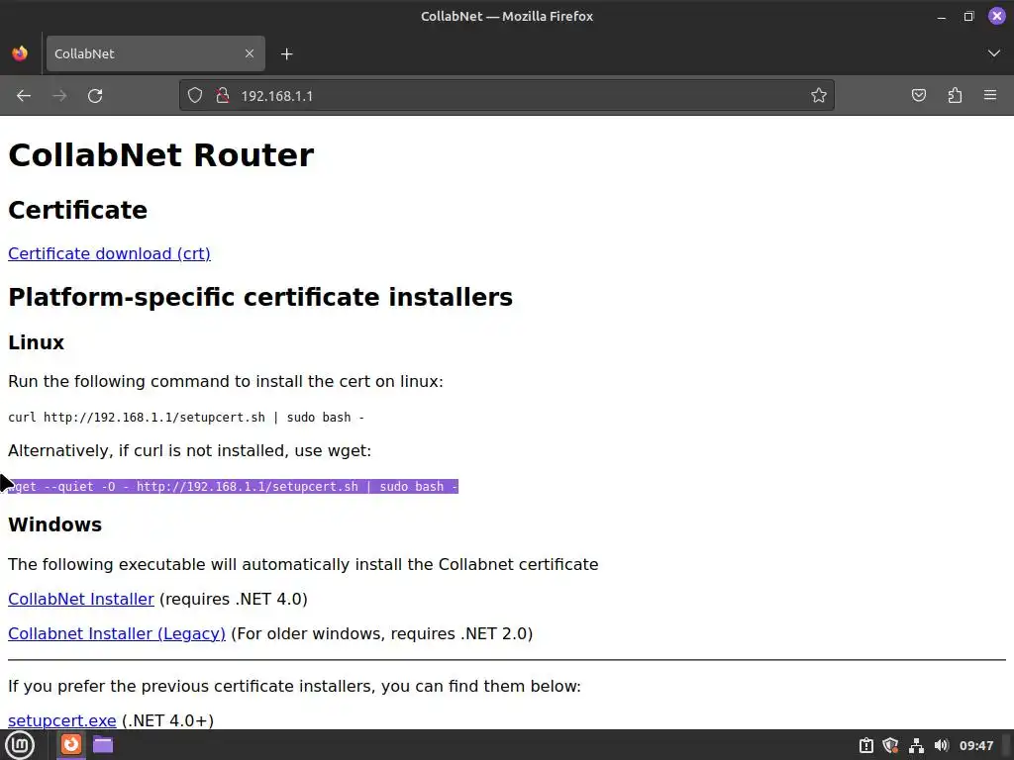Close the CollabNet tab
This screenshot has width=1014, height=760.
click(x=250, y=53)
